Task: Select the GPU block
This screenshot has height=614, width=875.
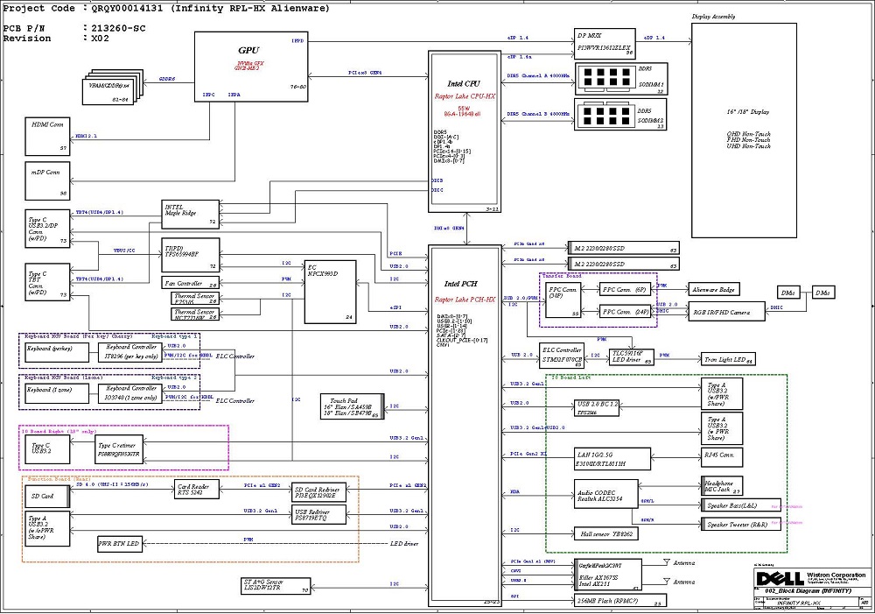Action: 251,61
